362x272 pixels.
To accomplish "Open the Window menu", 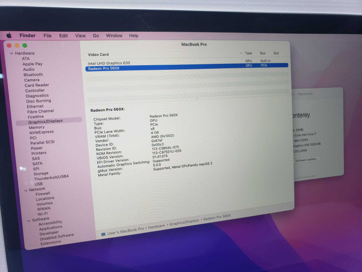I will click(114, 36).
